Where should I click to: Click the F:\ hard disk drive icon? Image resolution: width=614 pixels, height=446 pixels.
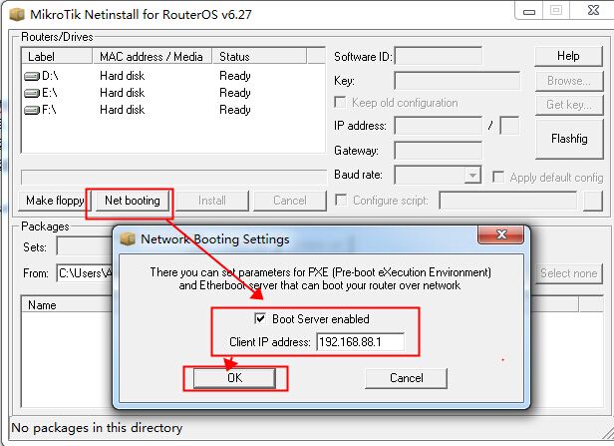(32, 110)
